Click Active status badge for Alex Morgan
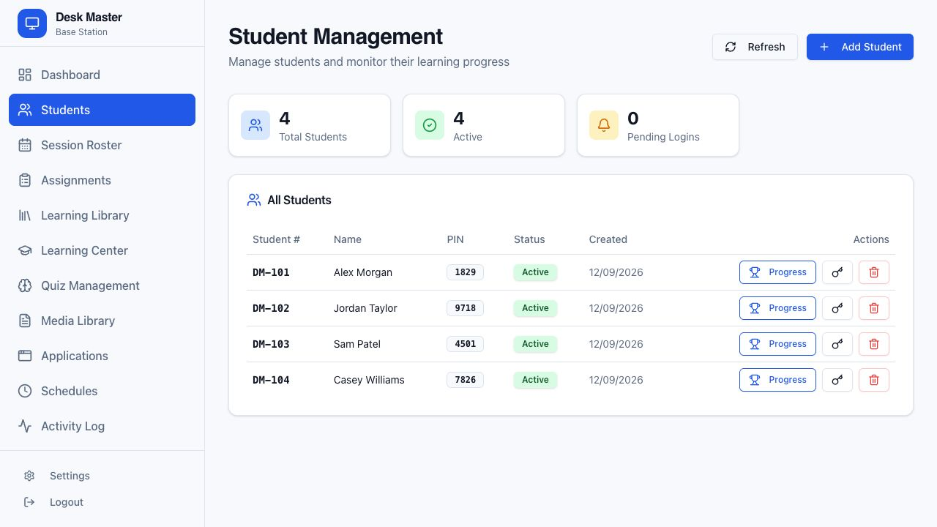 coord(535,272)
